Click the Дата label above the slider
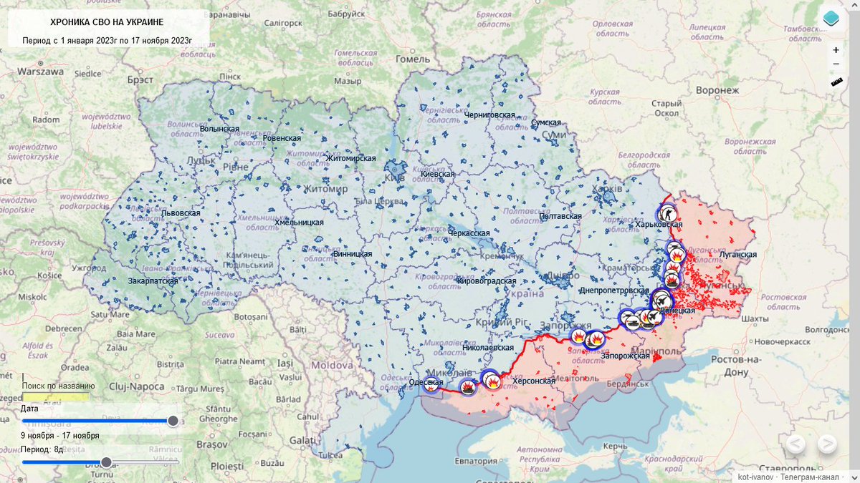The height and width of the screenshot is (483, 860). pos(30,409)
